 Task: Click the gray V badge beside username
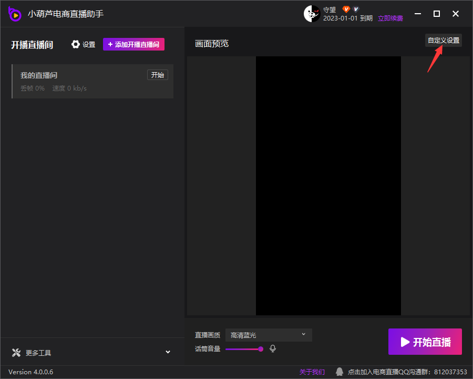click(356, 9)
